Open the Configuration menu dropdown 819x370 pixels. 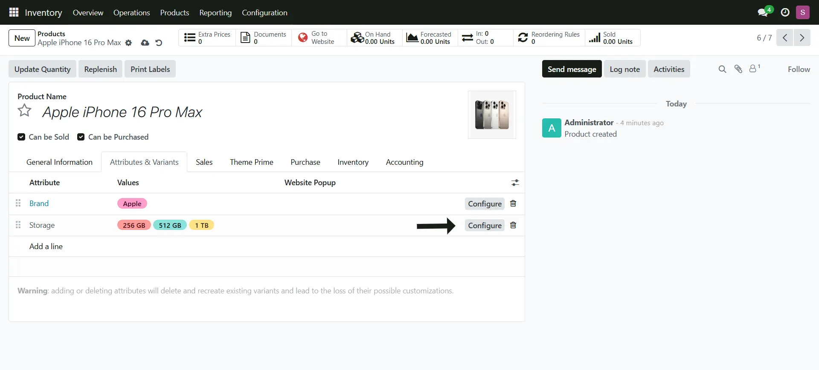pyautogui.click(x=264, y=13)
